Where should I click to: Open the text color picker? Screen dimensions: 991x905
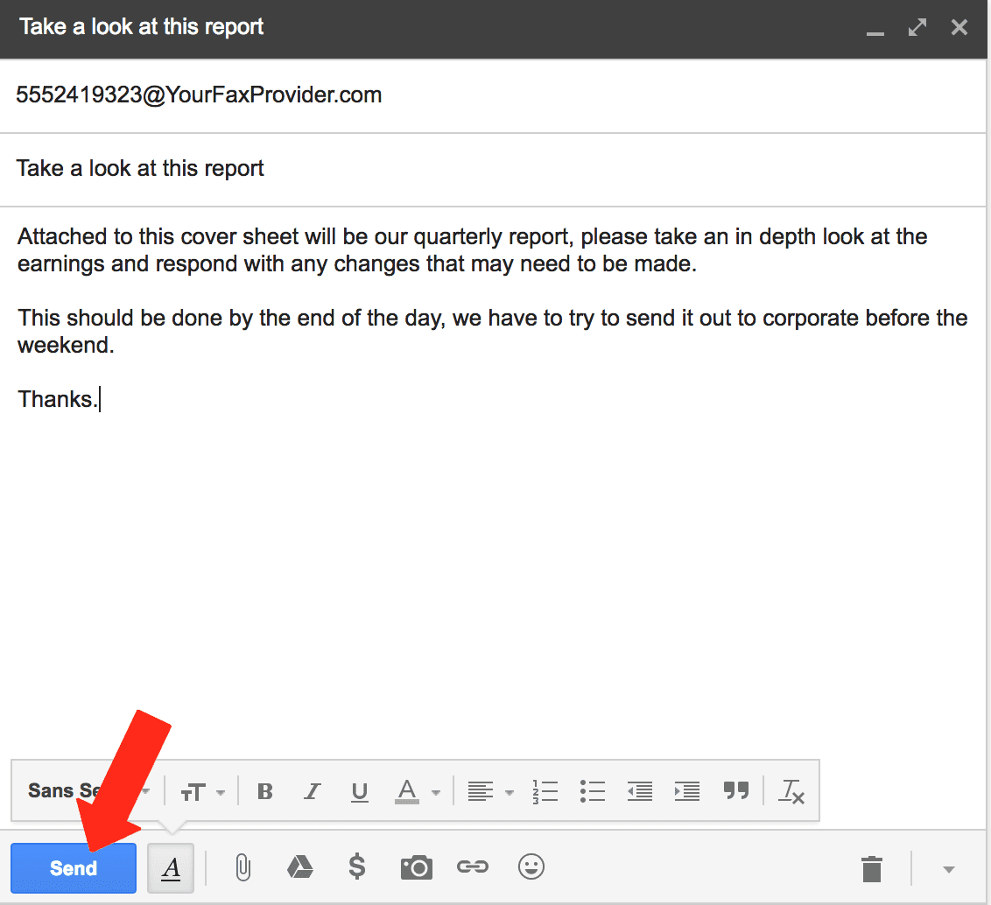point(408,790)
